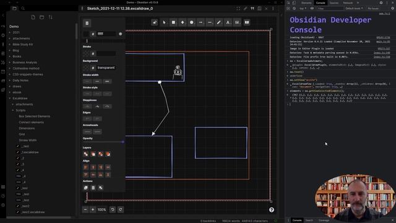Click the Background color swatch
Image resolution: width=396 pixels, height=223 pixels.
pyautogui.click(x=86, y=68)
